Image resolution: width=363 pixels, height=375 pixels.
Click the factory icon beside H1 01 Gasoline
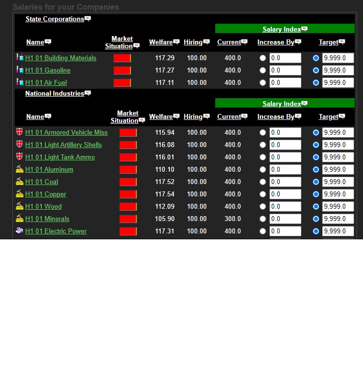tap(20, 70)
